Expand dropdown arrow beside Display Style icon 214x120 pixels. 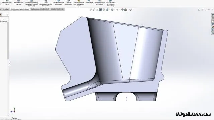[x=114, y=10]
